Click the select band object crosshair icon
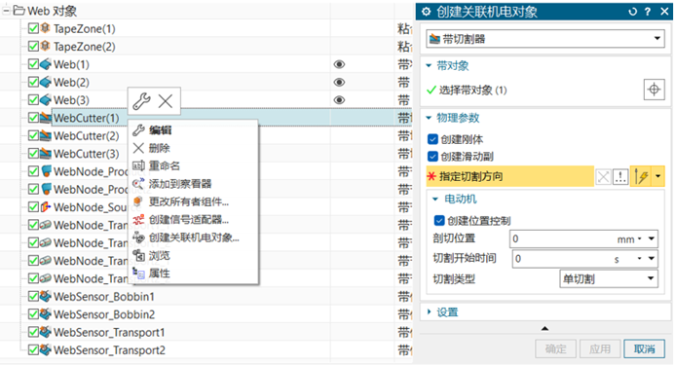The width and height of the screenshot is (674, 365). pos(654,90)
